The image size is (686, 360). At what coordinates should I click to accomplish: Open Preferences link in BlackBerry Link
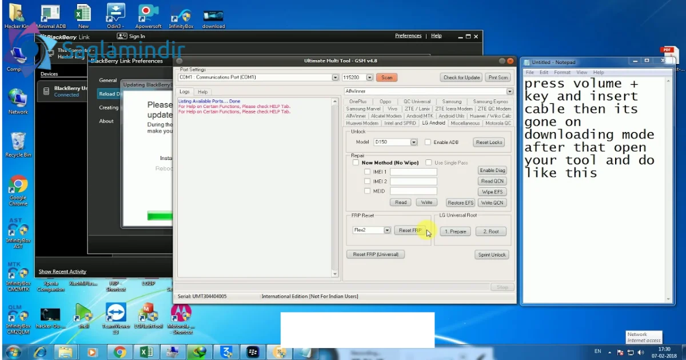(x=408, y=36)
